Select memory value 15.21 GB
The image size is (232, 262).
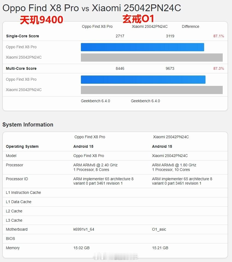pyautogui.click(x=160, y=248)
